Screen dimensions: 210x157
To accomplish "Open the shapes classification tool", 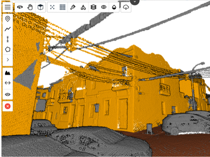I will point(83,7).
